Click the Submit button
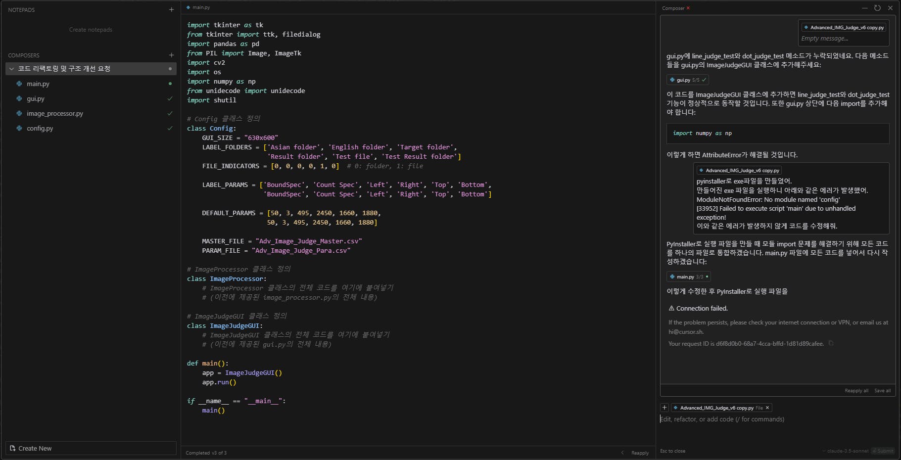 (883, 451)
